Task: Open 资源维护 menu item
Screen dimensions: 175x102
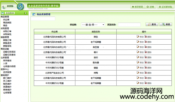Action: tap(7, 87)
